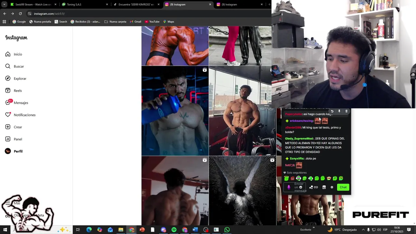
Task: Open the Gmail bookmark
Action: (136, 22)
